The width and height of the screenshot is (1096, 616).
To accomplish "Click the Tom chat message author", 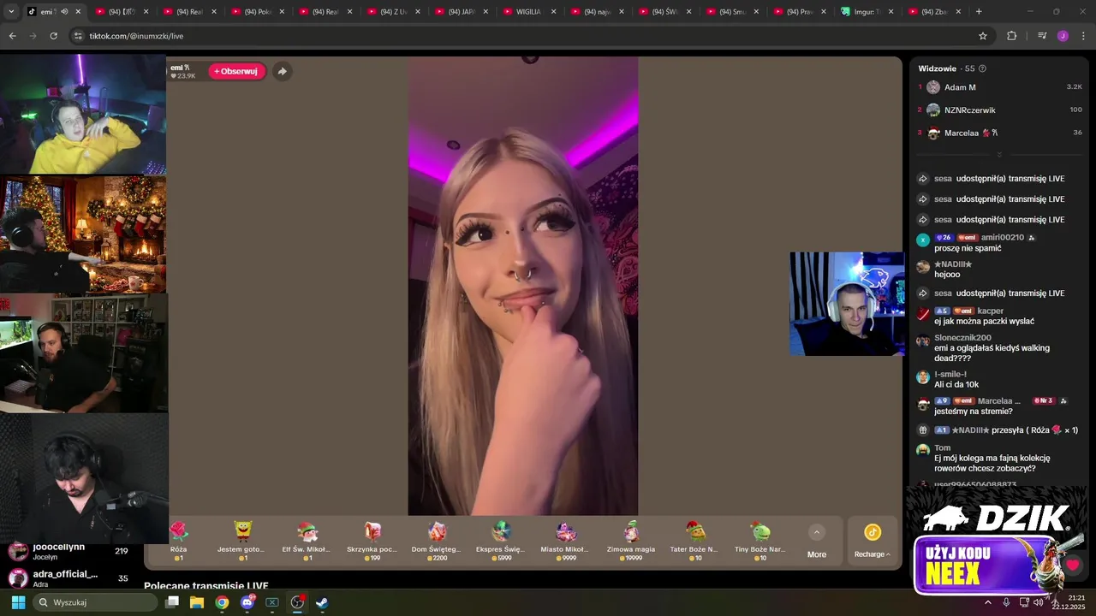I will 942,447.
